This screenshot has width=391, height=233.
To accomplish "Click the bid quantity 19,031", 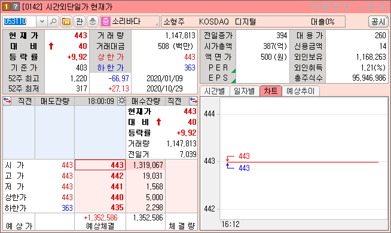I will tap(152, 176).
